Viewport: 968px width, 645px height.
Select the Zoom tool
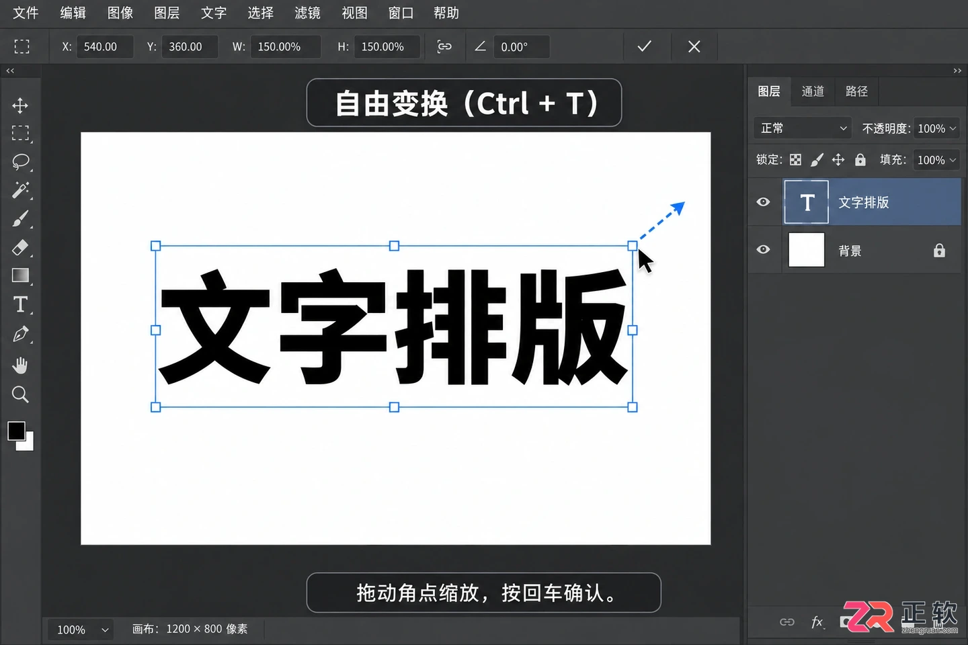coord(20,394)
